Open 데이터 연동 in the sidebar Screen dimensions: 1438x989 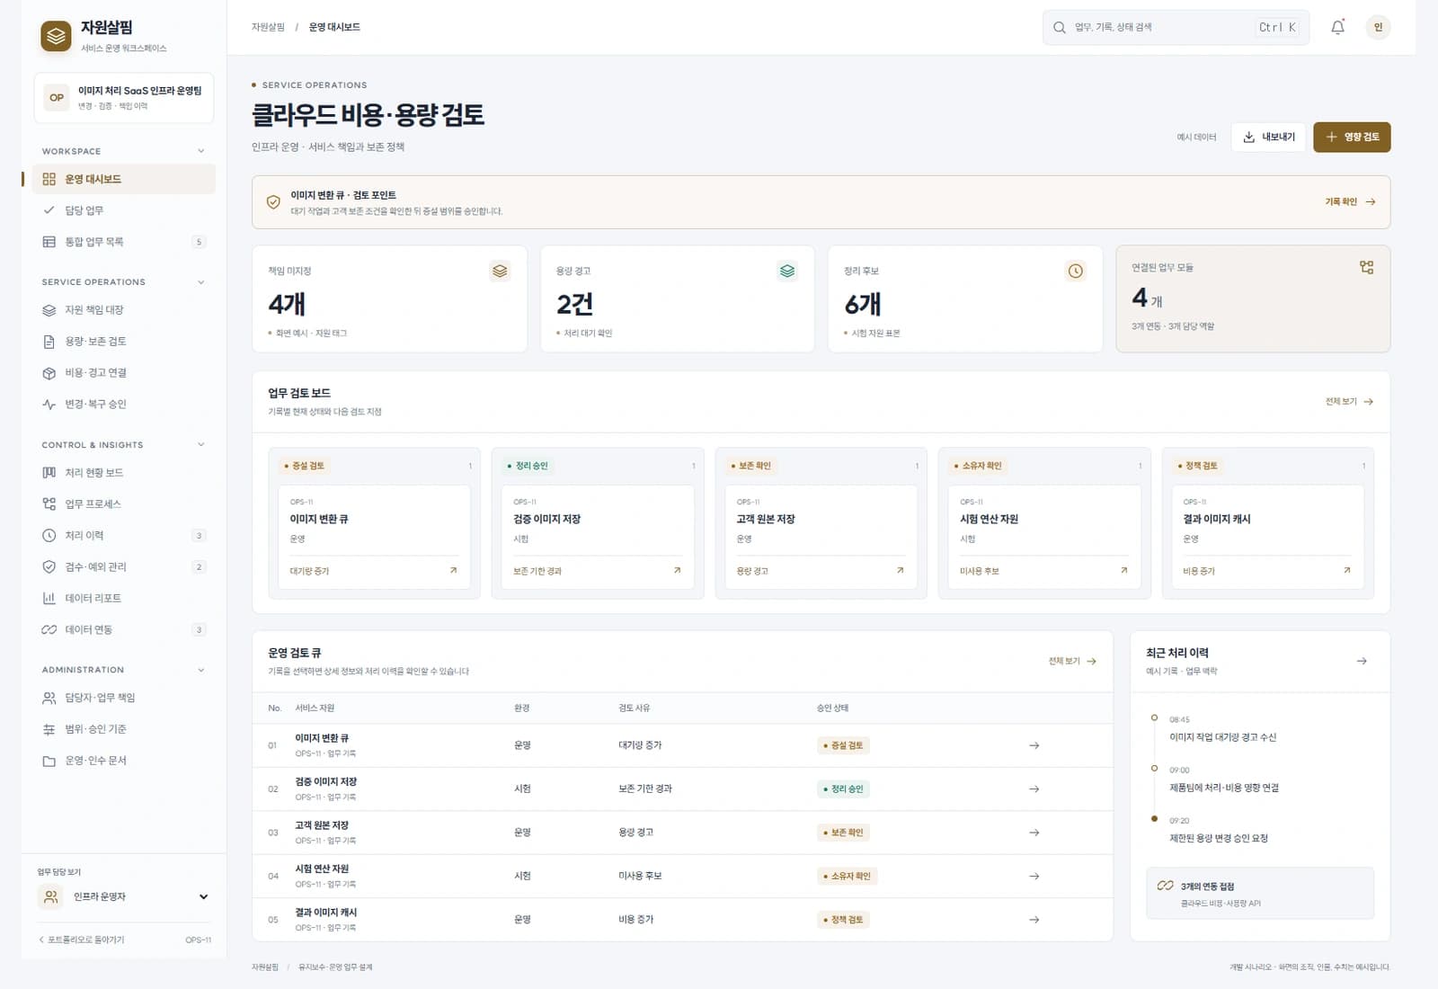click(124, 630)
